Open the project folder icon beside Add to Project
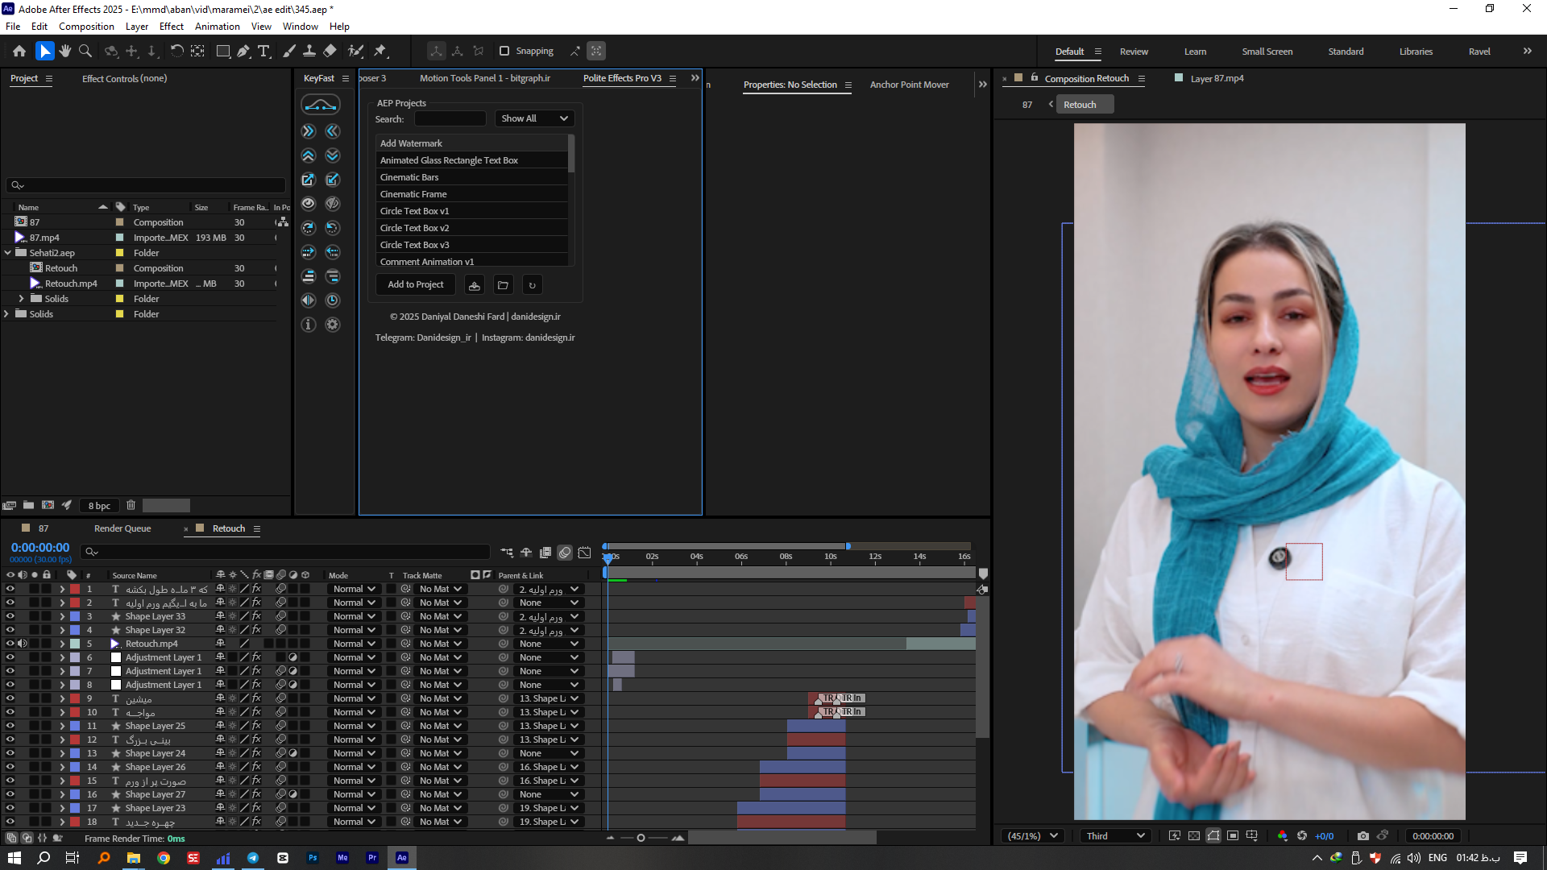Screen dimensions: 1547x870 pyautogui.click(x=503, y=285)
